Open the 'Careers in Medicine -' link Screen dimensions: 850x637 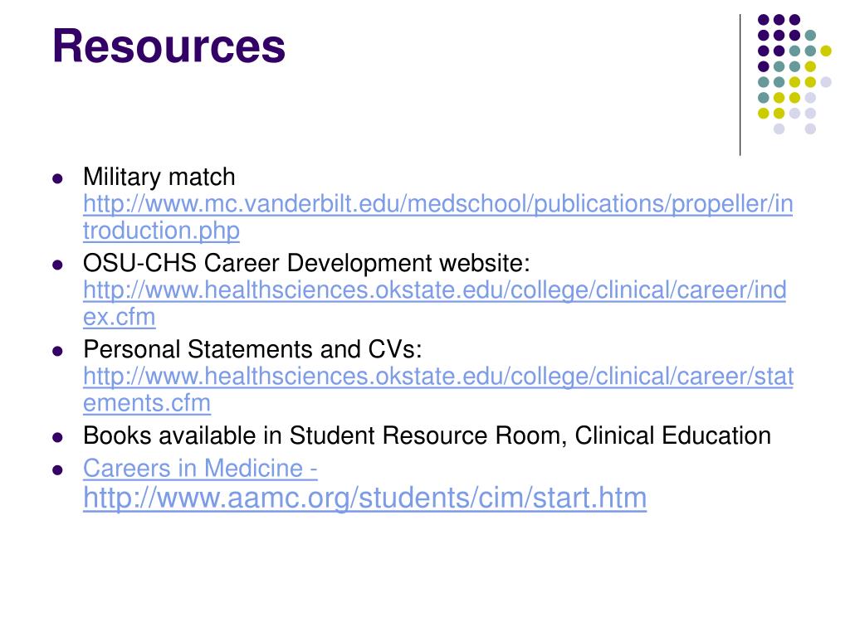tap(200, 468)
